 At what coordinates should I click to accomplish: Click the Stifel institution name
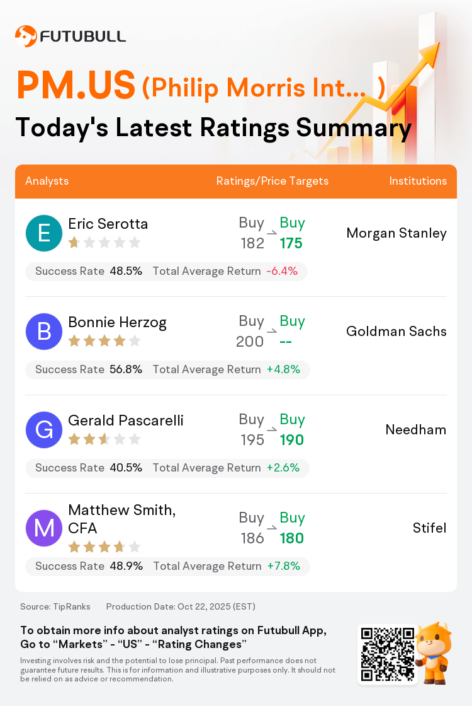(430, 528)
